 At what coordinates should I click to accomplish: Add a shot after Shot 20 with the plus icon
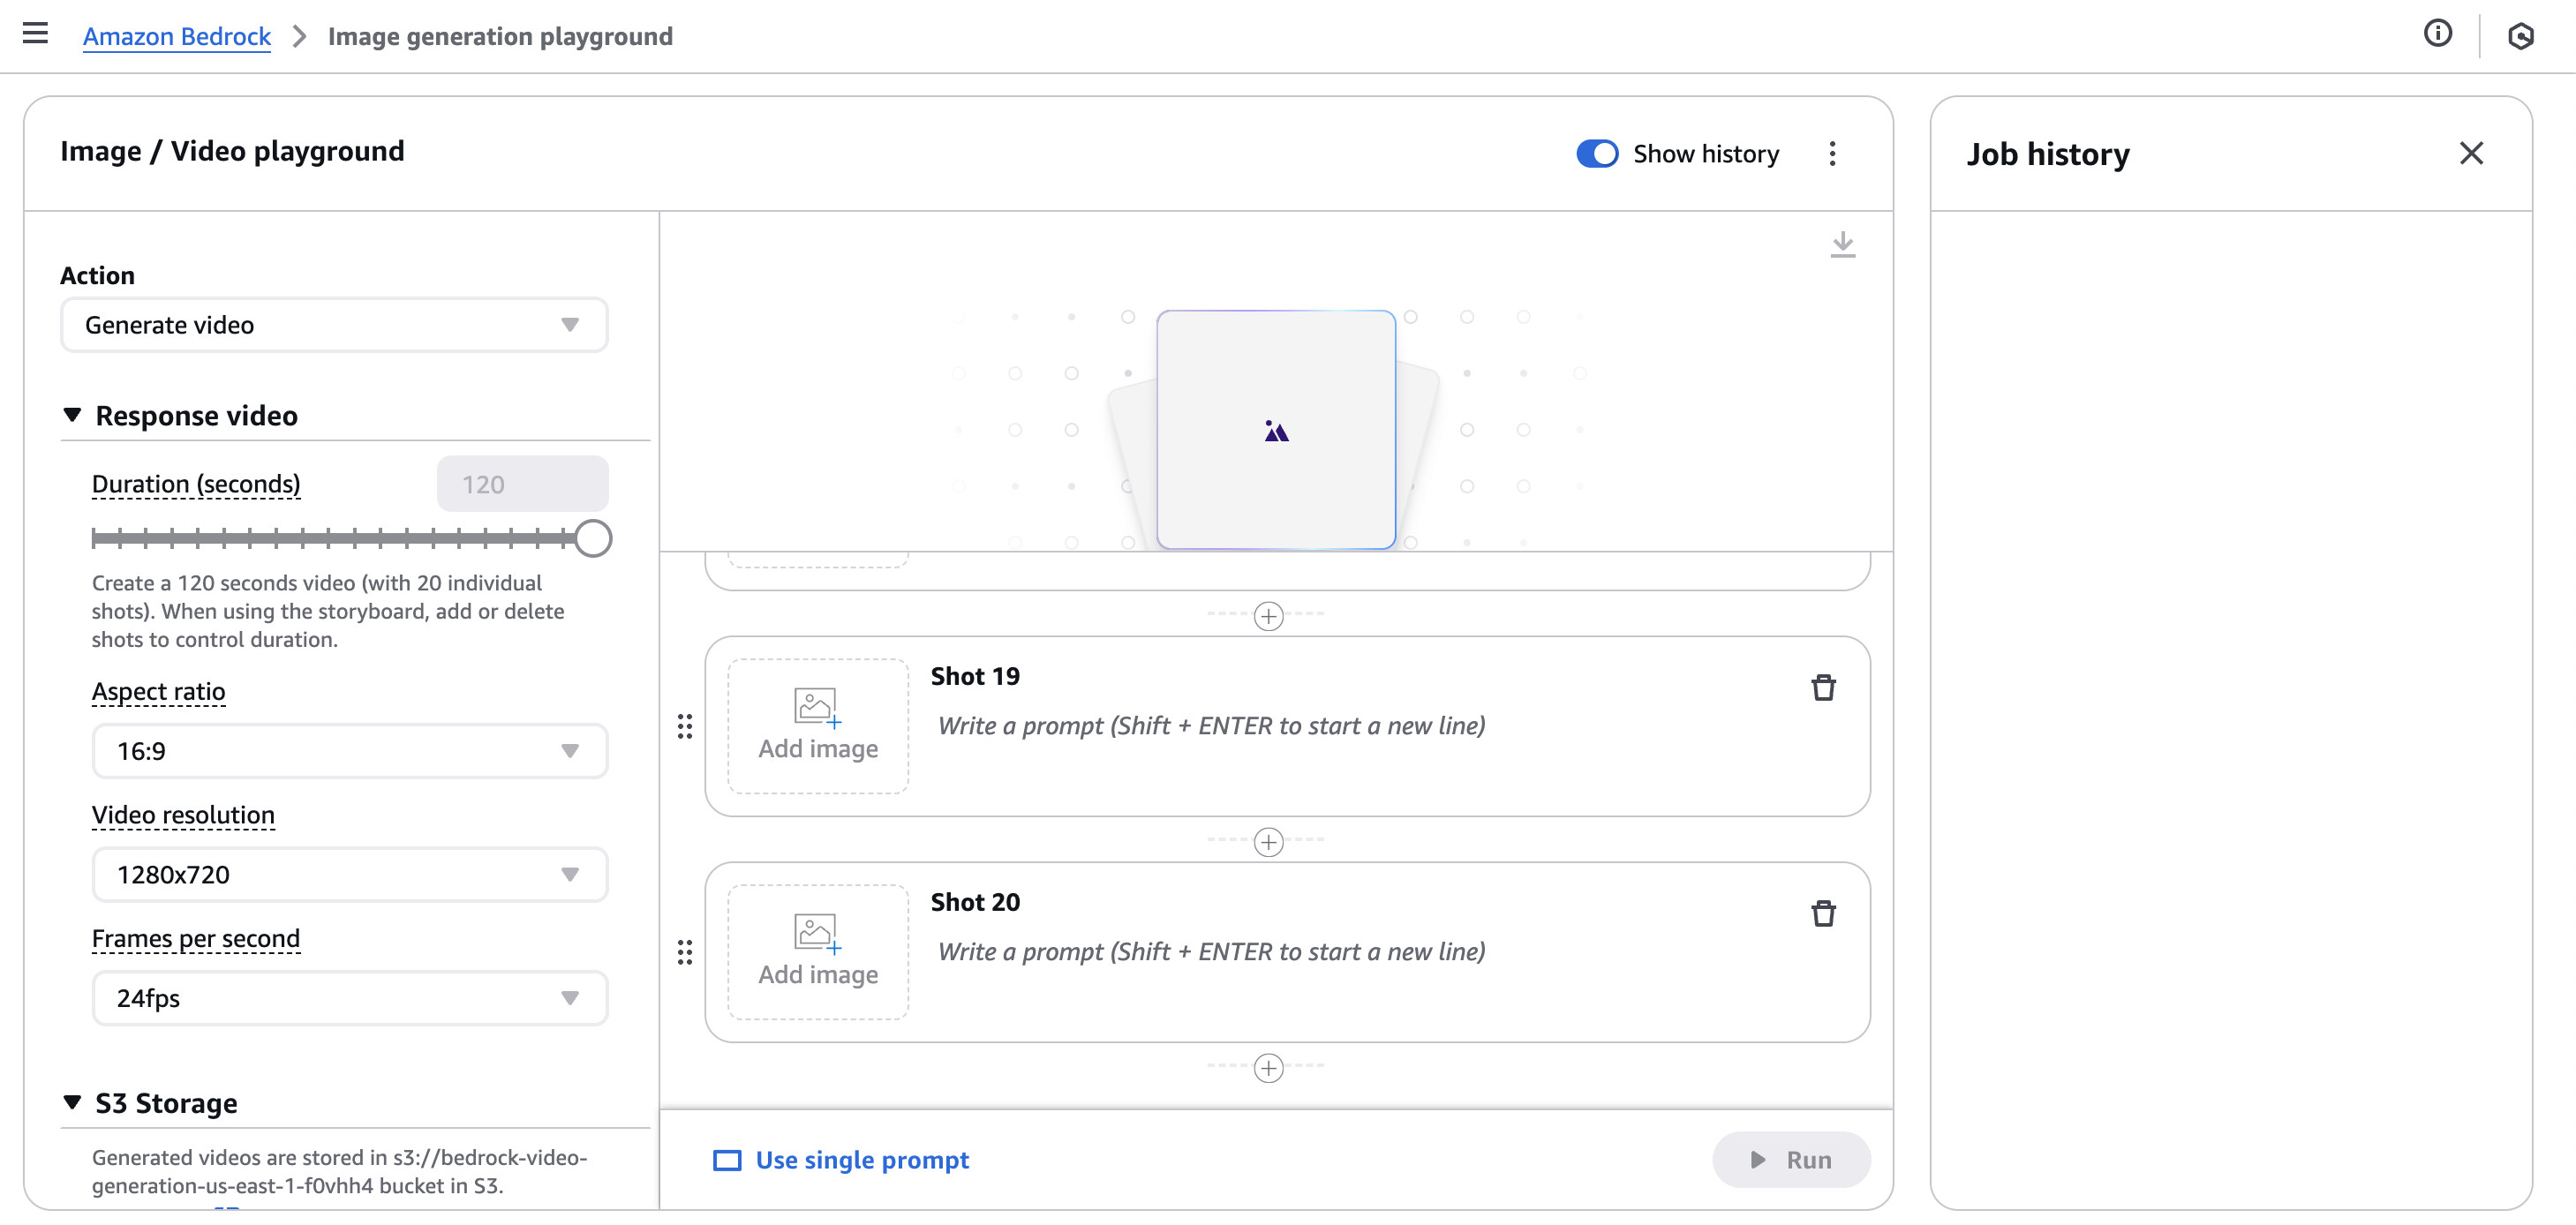tap(1268, 1067)
